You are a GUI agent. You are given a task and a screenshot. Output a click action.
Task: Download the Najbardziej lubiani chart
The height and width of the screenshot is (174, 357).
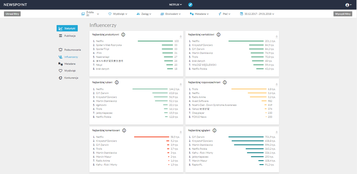[x=181, y=84]
